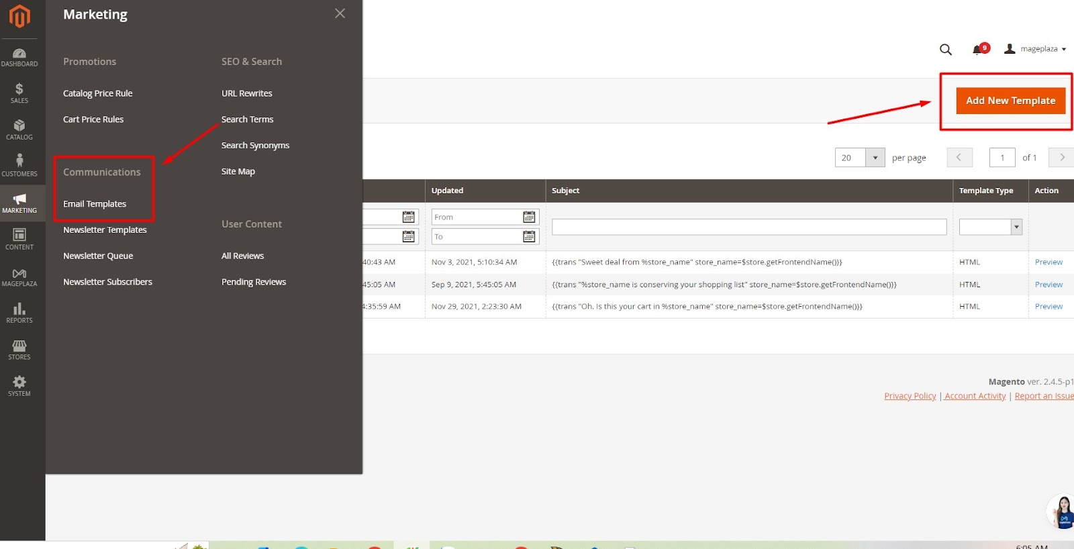The width and height of the screenshot is (1074, 549).
Task: Open Newsletter Queue menu item
Action: pos(98,256)
